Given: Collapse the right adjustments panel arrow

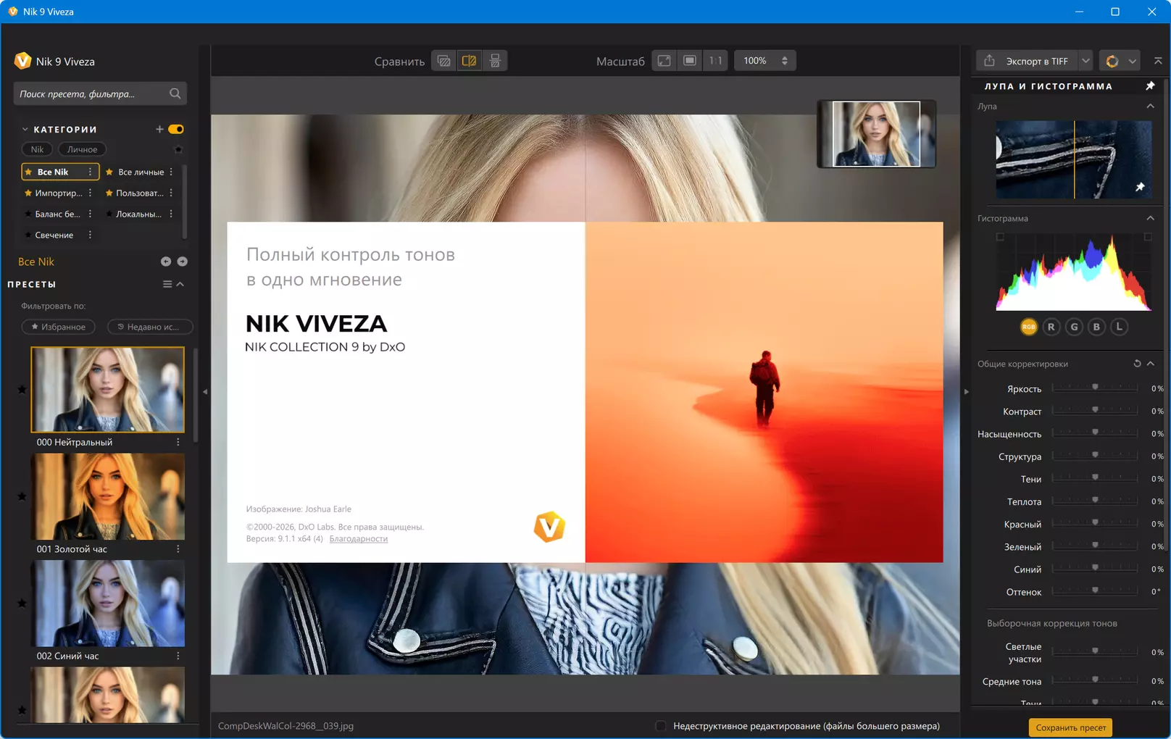Looking at the screenshot, I should (x=966, y=392).
